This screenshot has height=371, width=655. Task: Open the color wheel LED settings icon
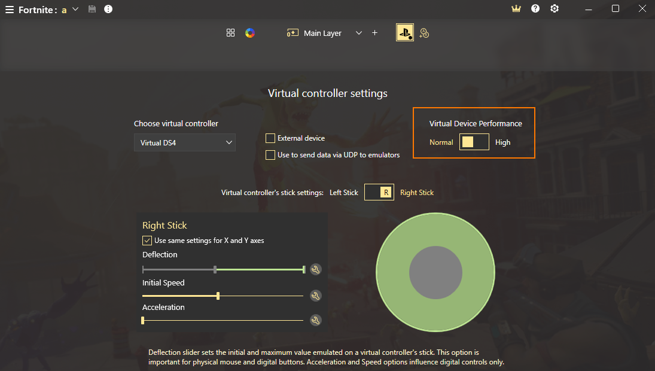click(x=250, y=33)
